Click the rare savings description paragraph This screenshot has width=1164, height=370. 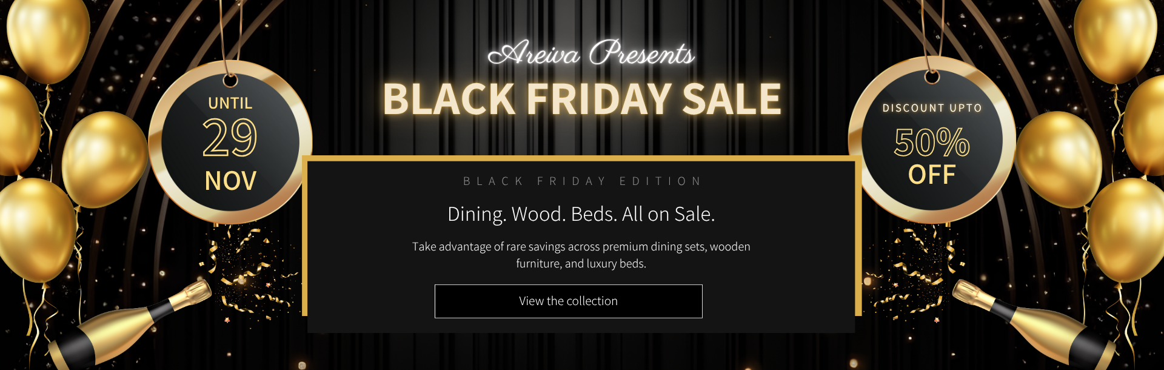pyautogui.click(x=581, y=255)
